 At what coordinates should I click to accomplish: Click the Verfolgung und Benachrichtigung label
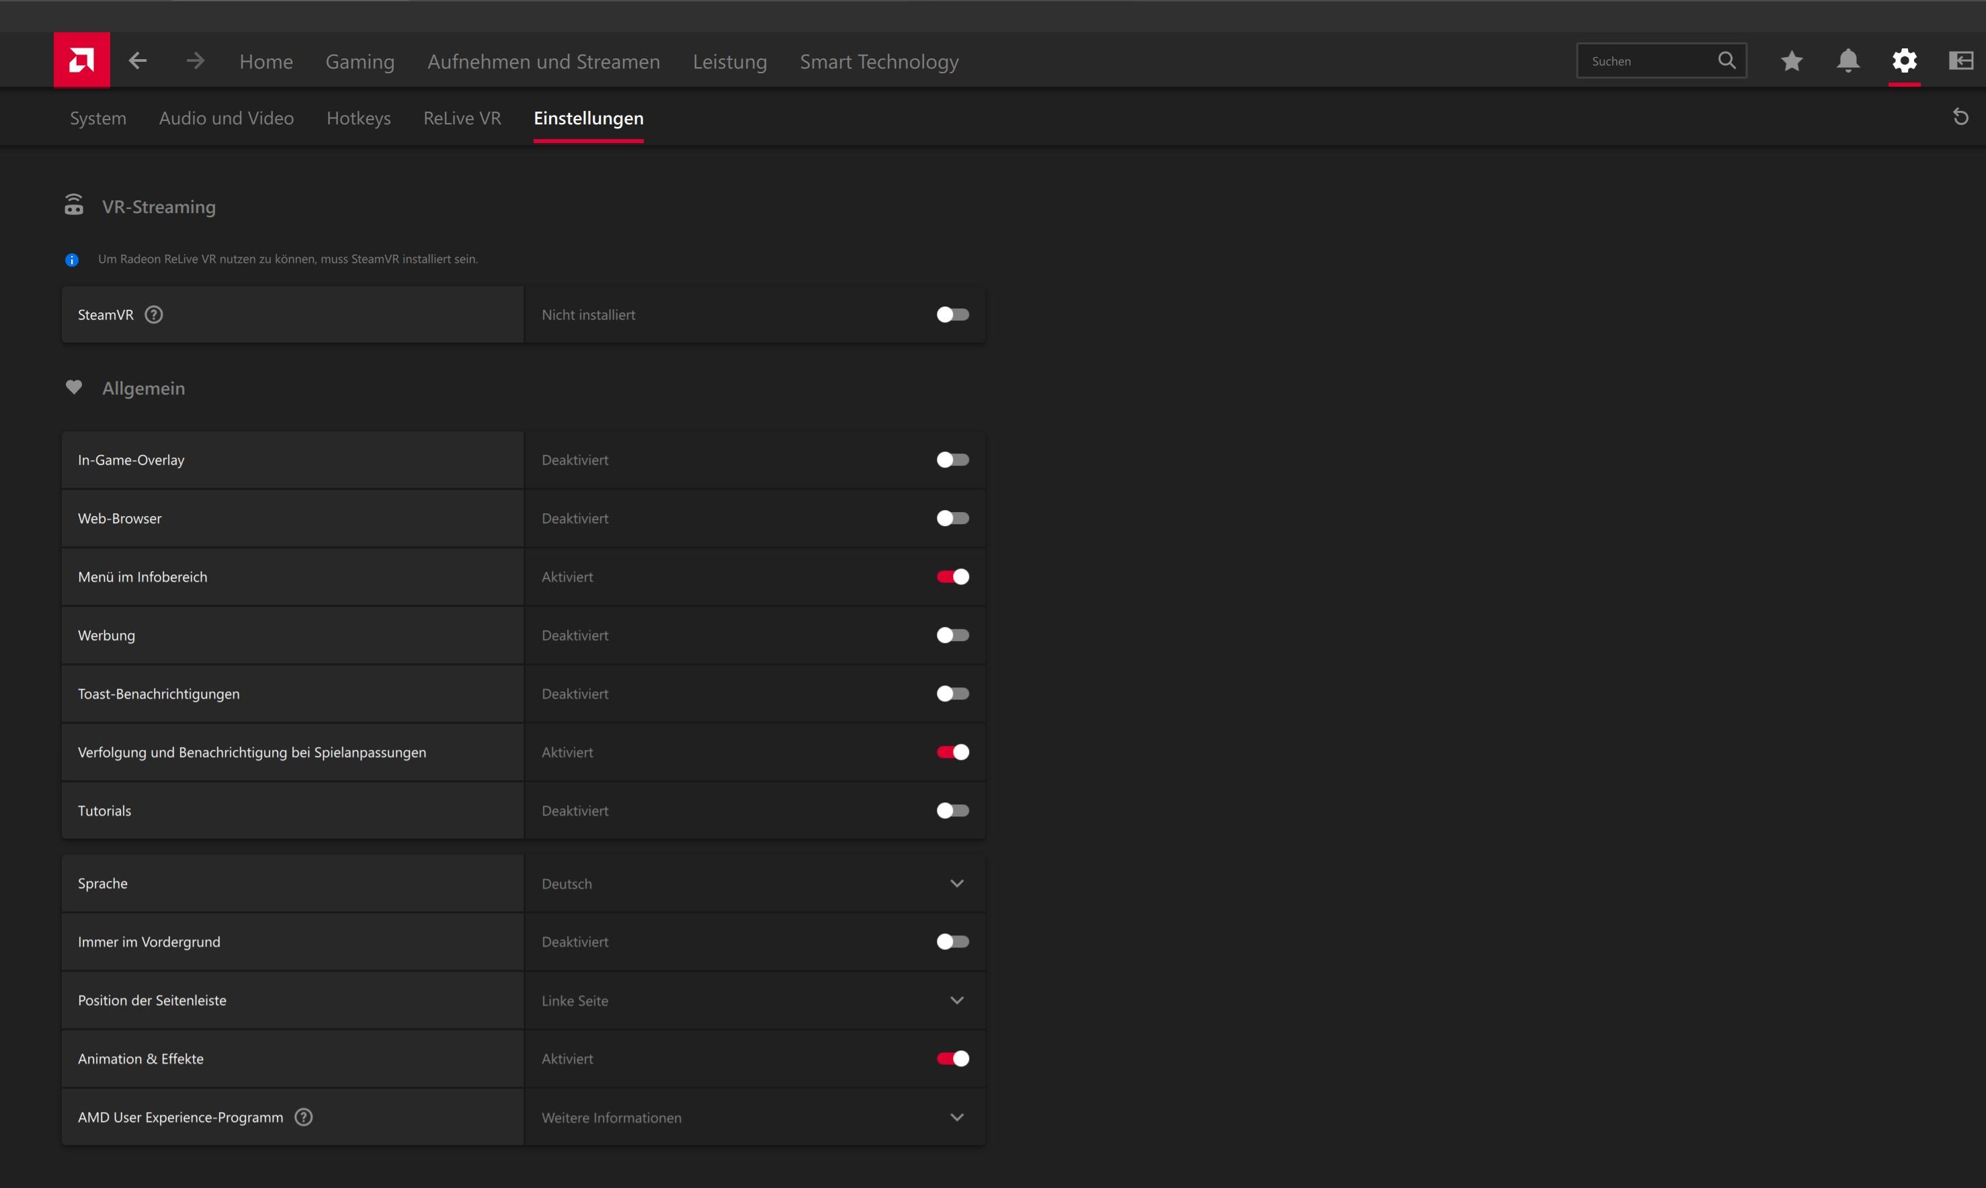[252, 753]
